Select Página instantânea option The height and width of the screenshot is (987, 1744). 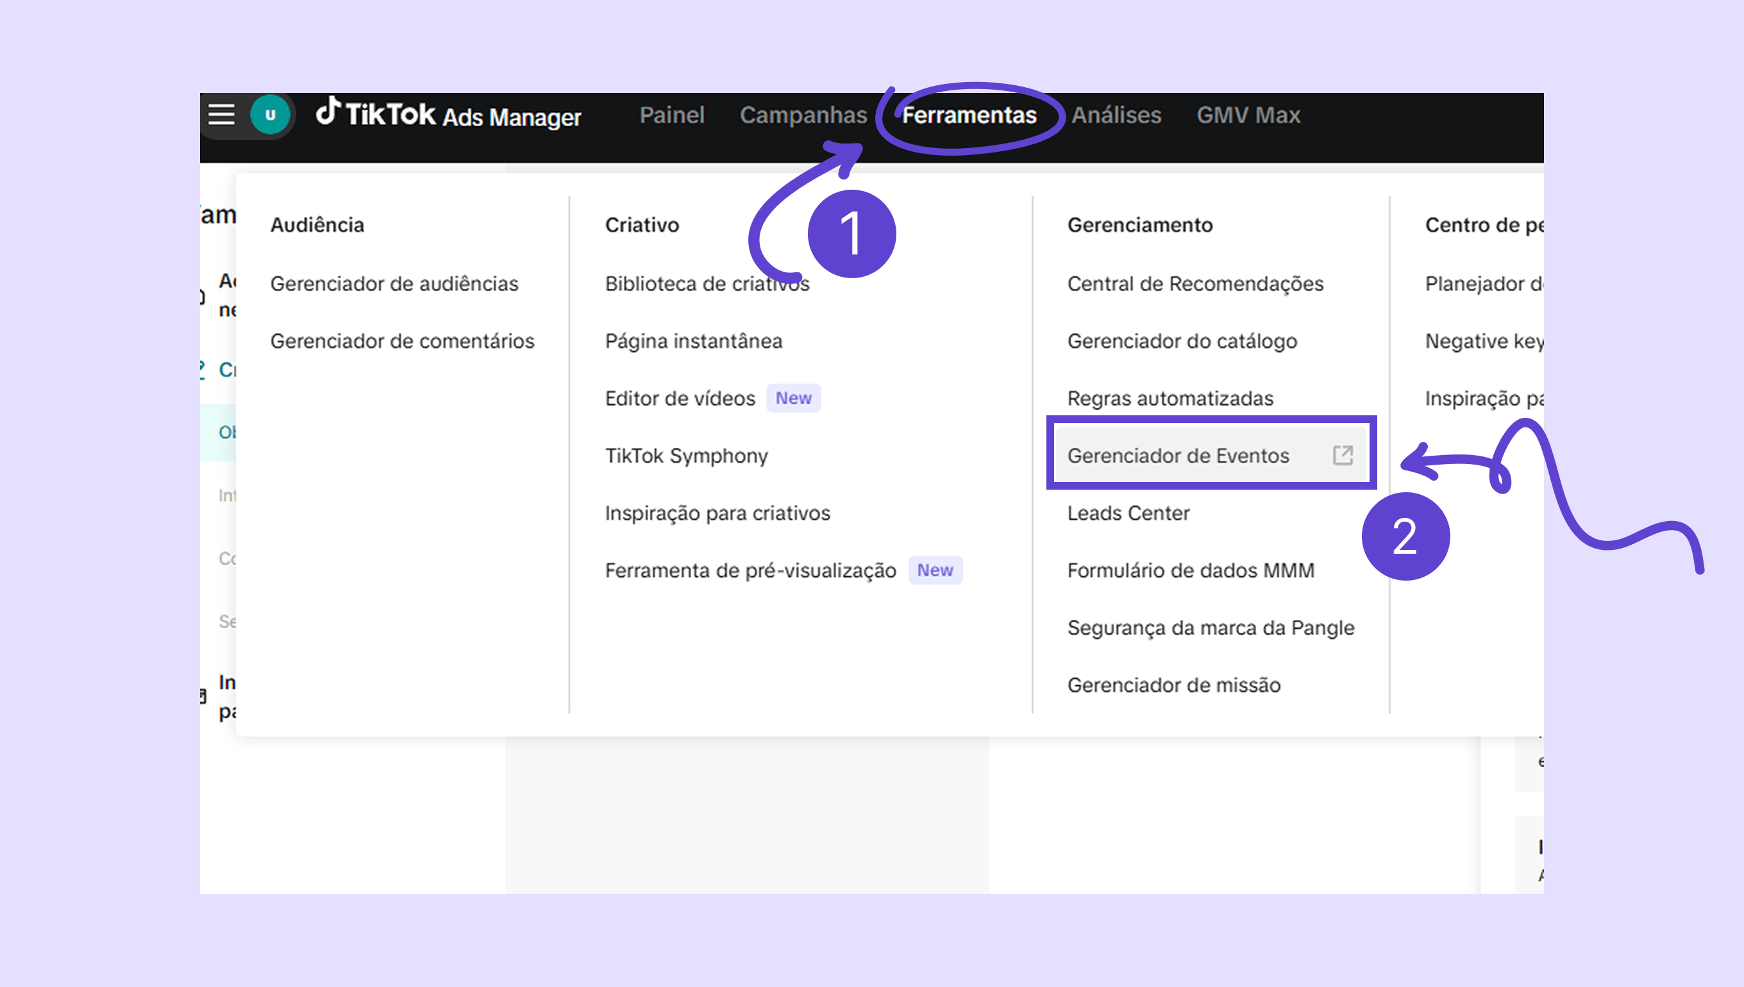point(693,341)
